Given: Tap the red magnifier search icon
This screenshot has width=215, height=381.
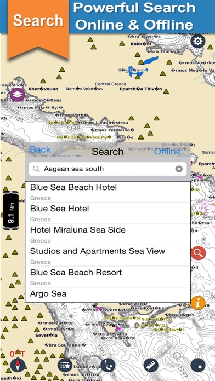Looking at the screenshot, I should pos(198,253).
